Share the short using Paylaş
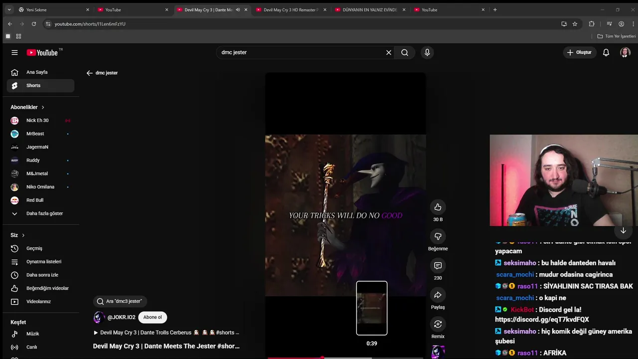The height and width of the screenshot is (359, 638). click(x=438, y=295)
